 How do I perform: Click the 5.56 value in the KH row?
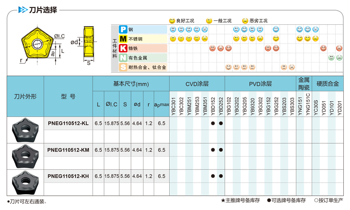click(125, 176)
